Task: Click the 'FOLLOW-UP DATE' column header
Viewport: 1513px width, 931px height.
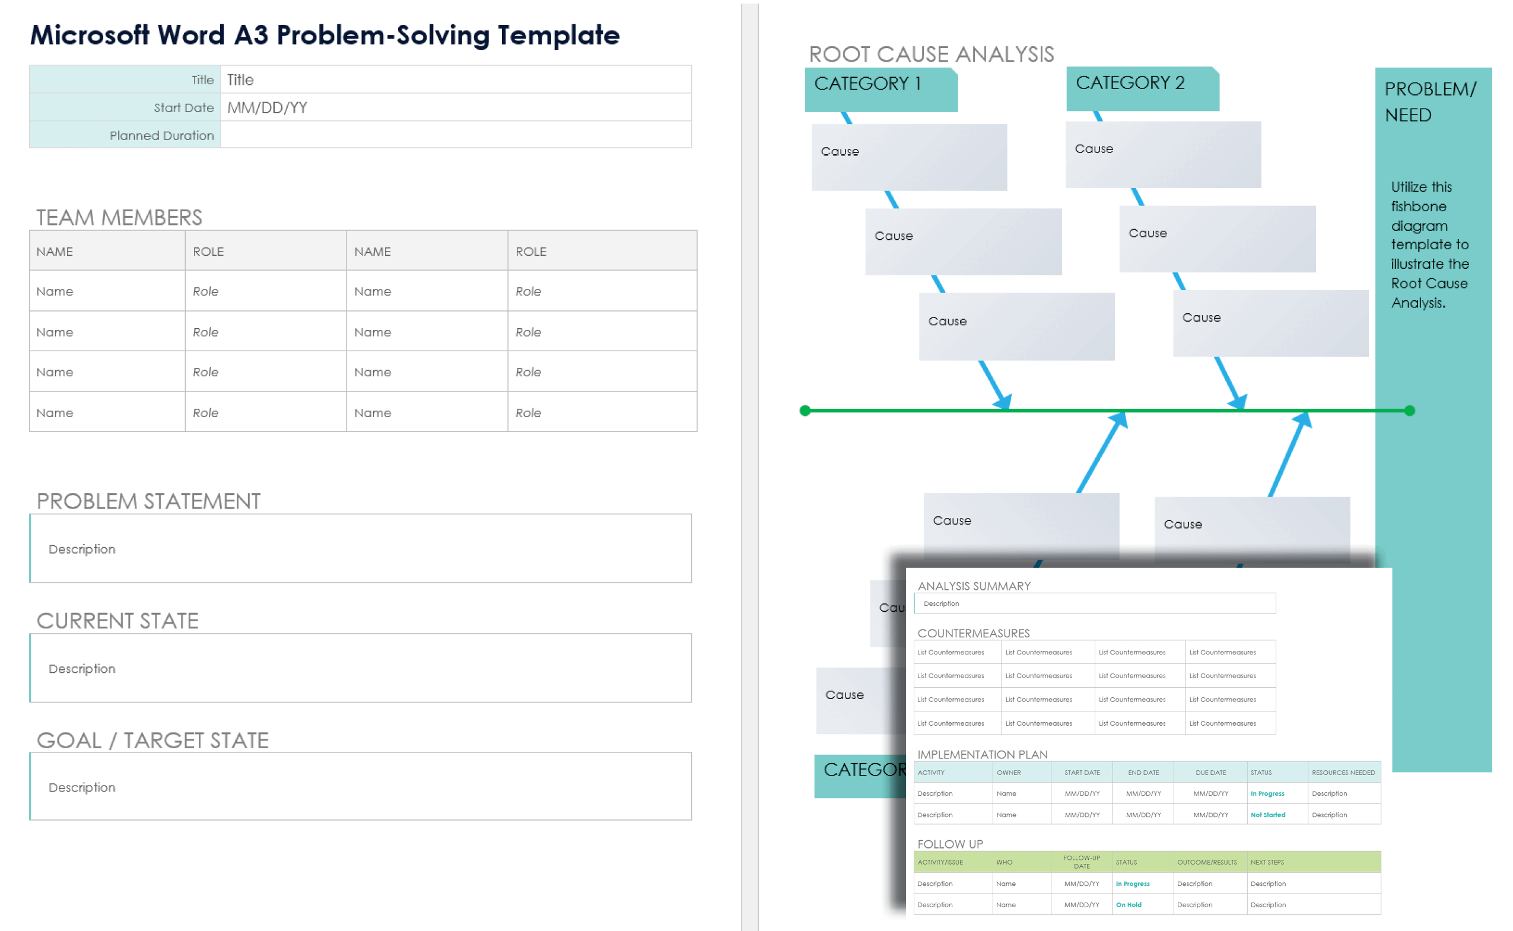Action: 1082,862
